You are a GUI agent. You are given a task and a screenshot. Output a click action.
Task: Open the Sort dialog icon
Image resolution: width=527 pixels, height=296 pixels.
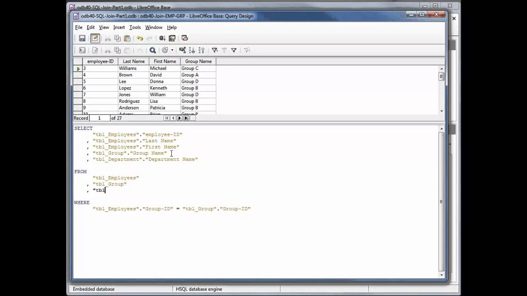182,50
